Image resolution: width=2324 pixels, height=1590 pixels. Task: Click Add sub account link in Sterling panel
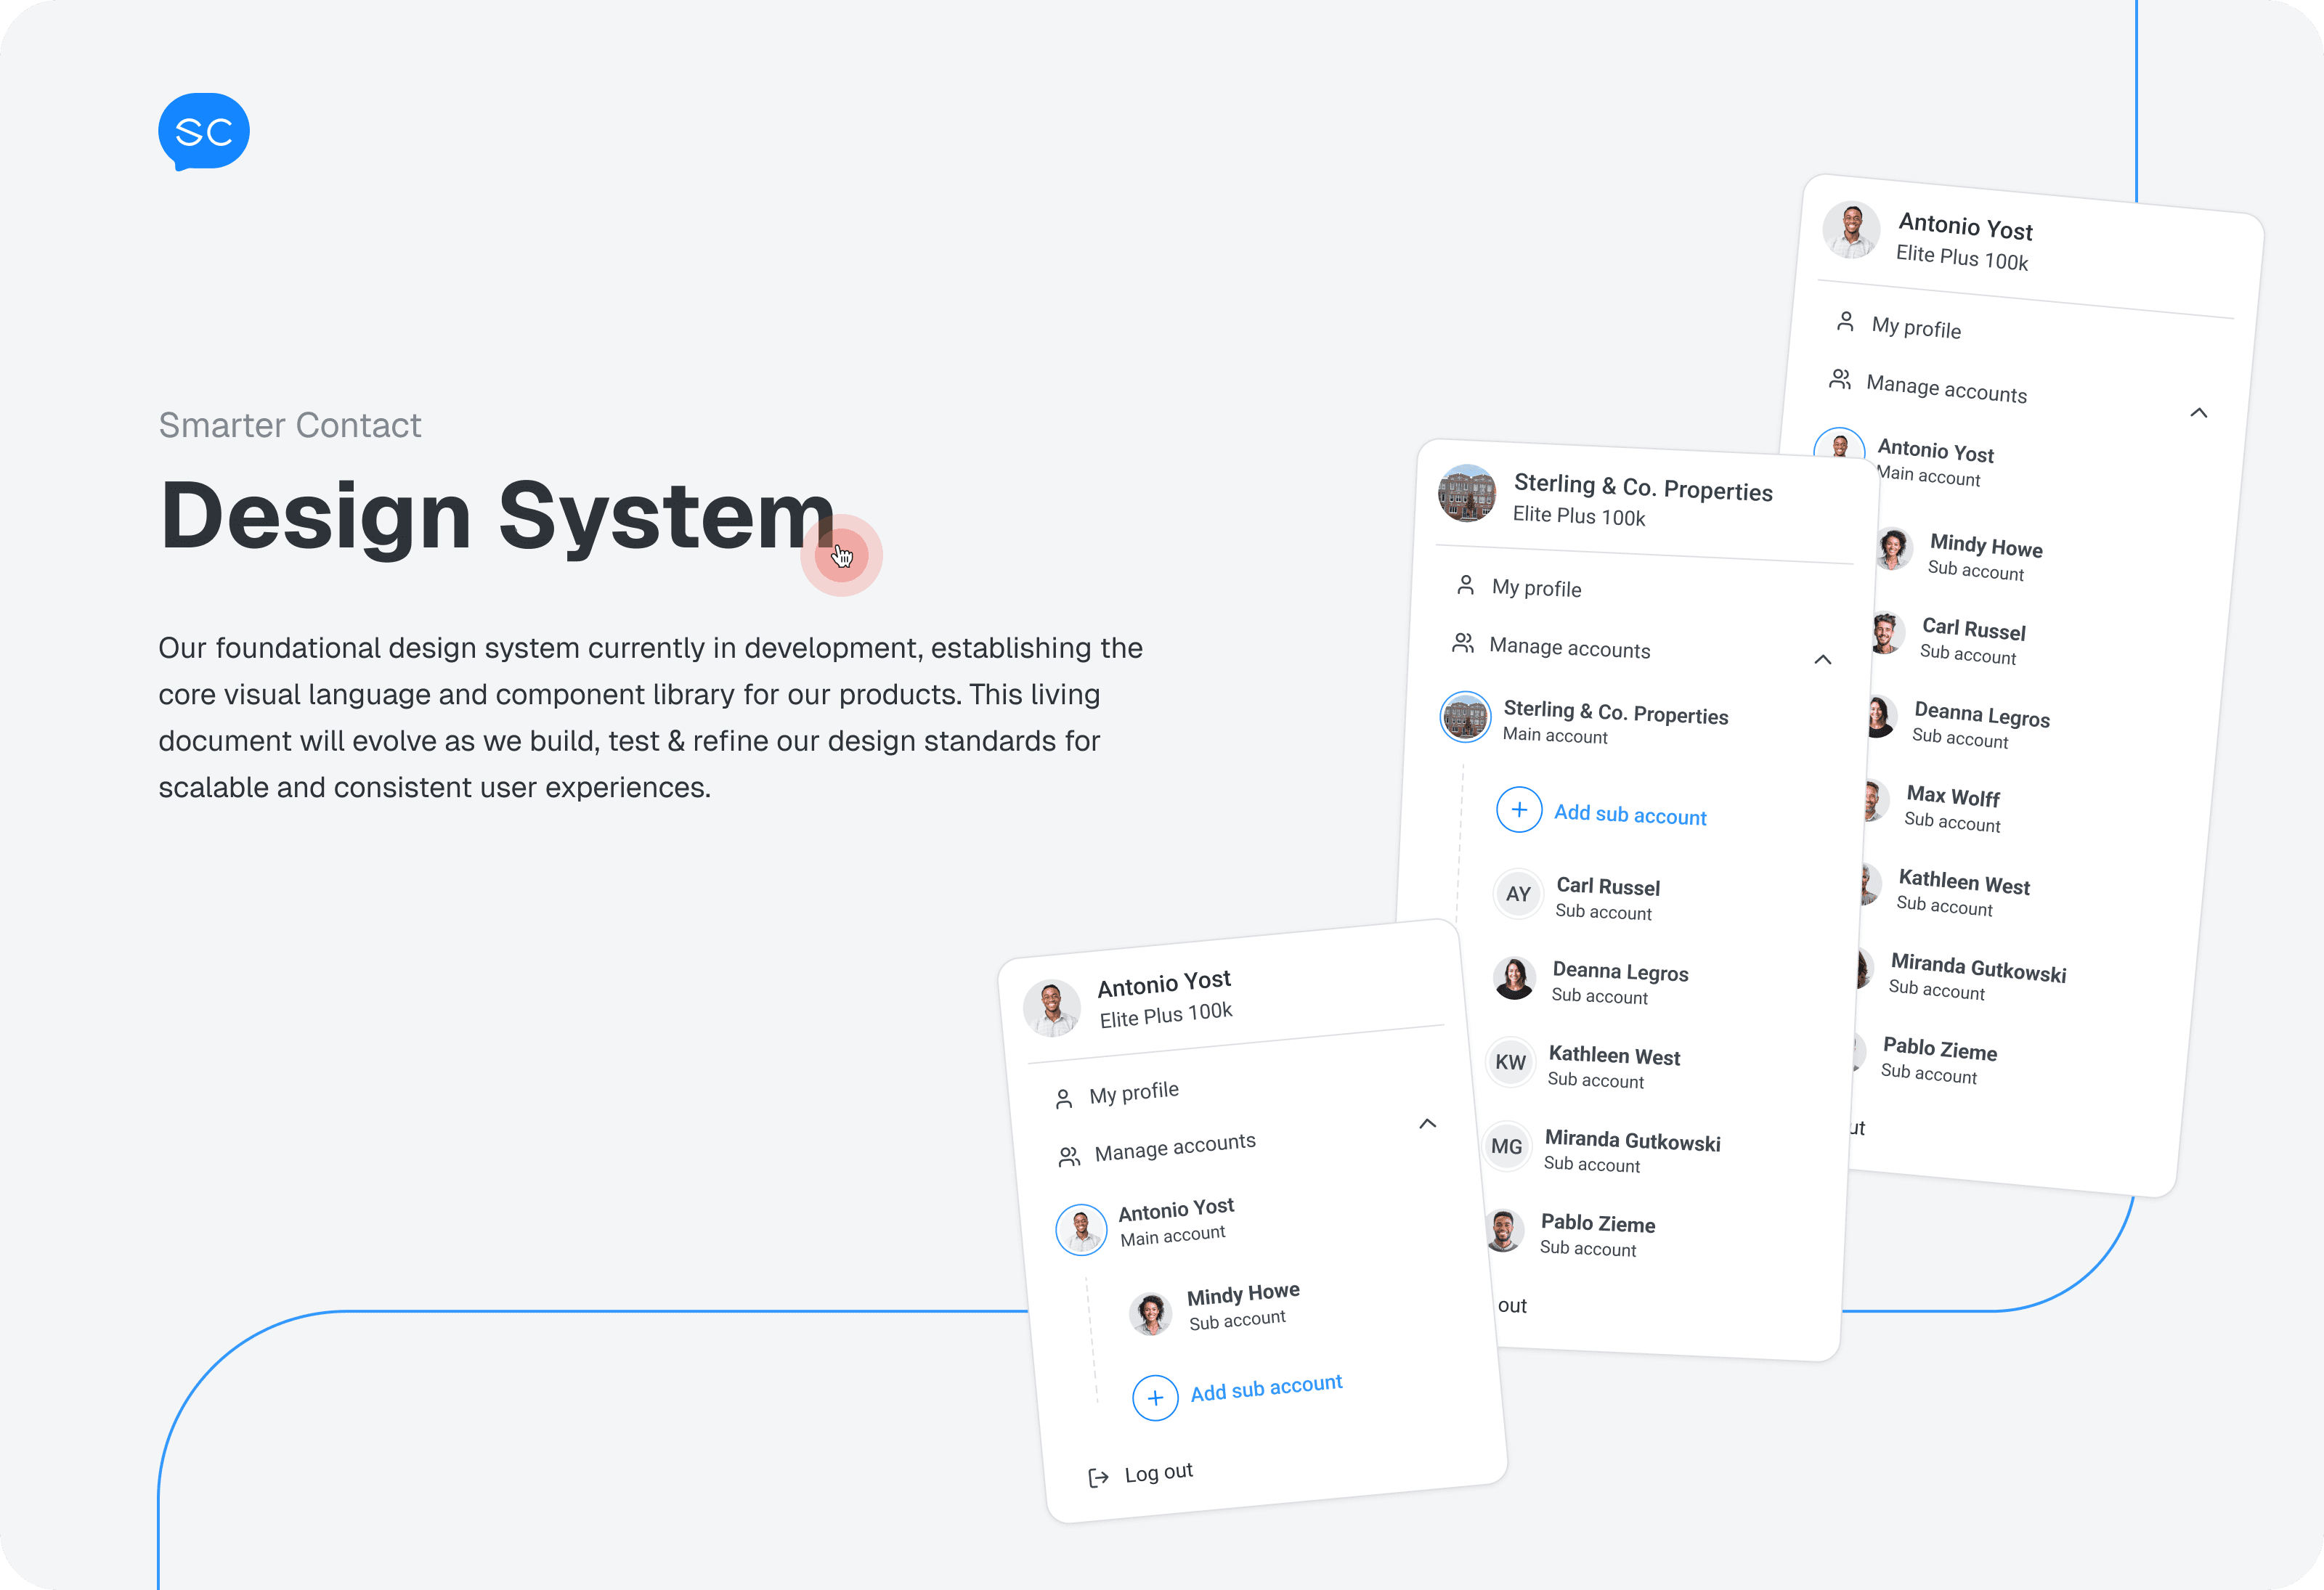[1630, 815]
